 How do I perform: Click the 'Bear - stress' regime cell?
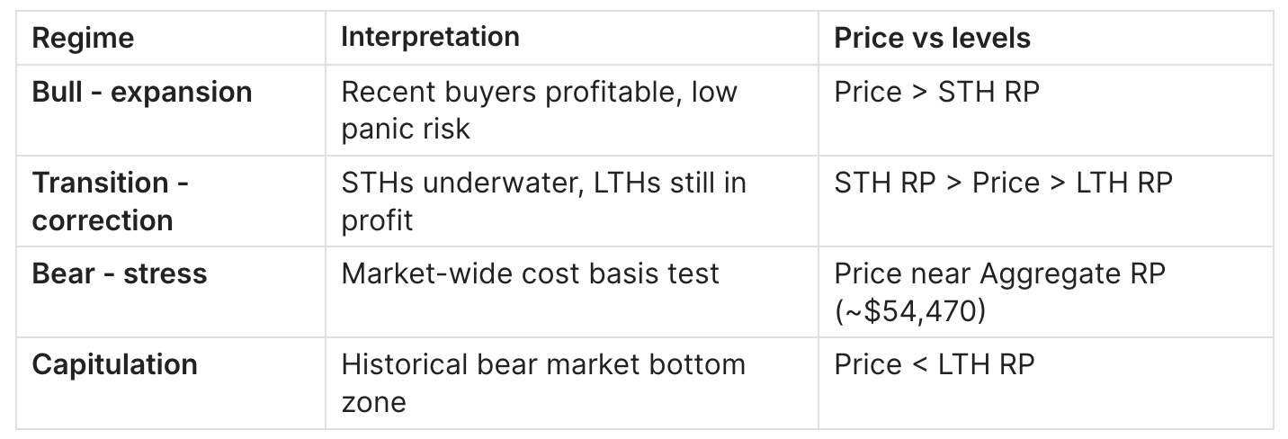tap(120, 274)
